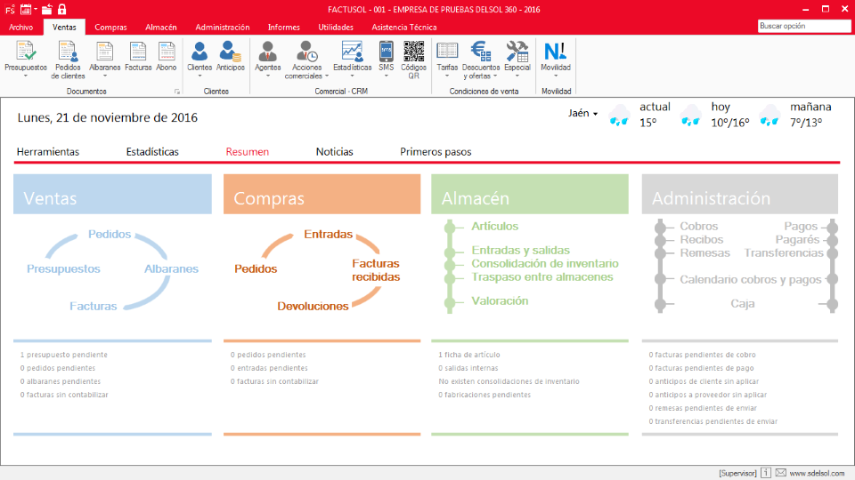Open Calendario cobros y pagos

coord(750,280)
